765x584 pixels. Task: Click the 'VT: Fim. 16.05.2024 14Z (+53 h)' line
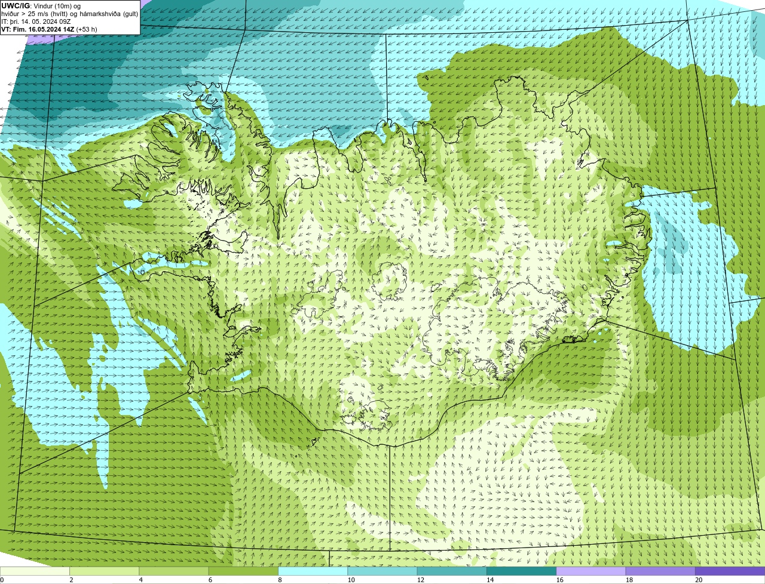(49, 29)
